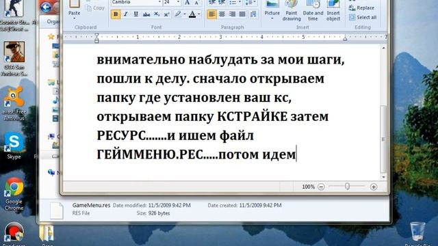Click Replace in the Editing group
Image resolution: width=438 pixels, height=246 pixels.
tap(361, 8)
